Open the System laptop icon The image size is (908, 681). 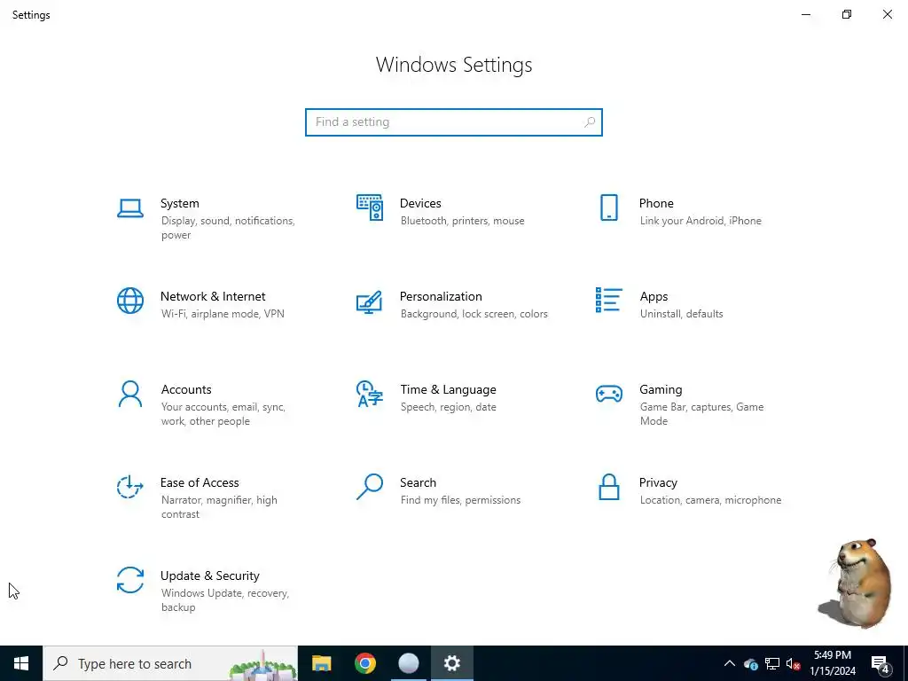(x=130, y=207)
